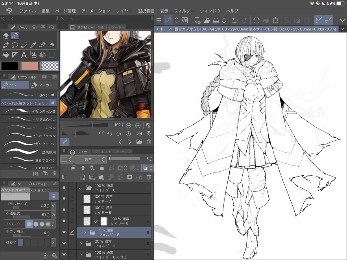Click Undo in the command bar
Image resolution: width=347 pixels, height=260 pixels.
click(x=235, y=20)
